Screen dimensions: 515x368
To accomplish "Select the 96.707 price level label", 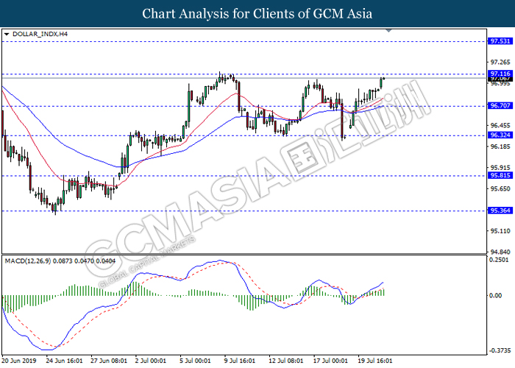I will [500, 105].
